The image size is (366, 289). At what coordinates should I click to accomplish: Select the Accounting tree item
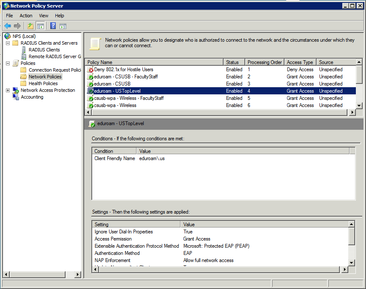[32, 97]
